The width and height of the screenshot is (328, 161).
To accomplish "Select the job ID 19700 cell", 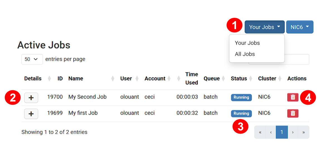I will pos(55,97).
